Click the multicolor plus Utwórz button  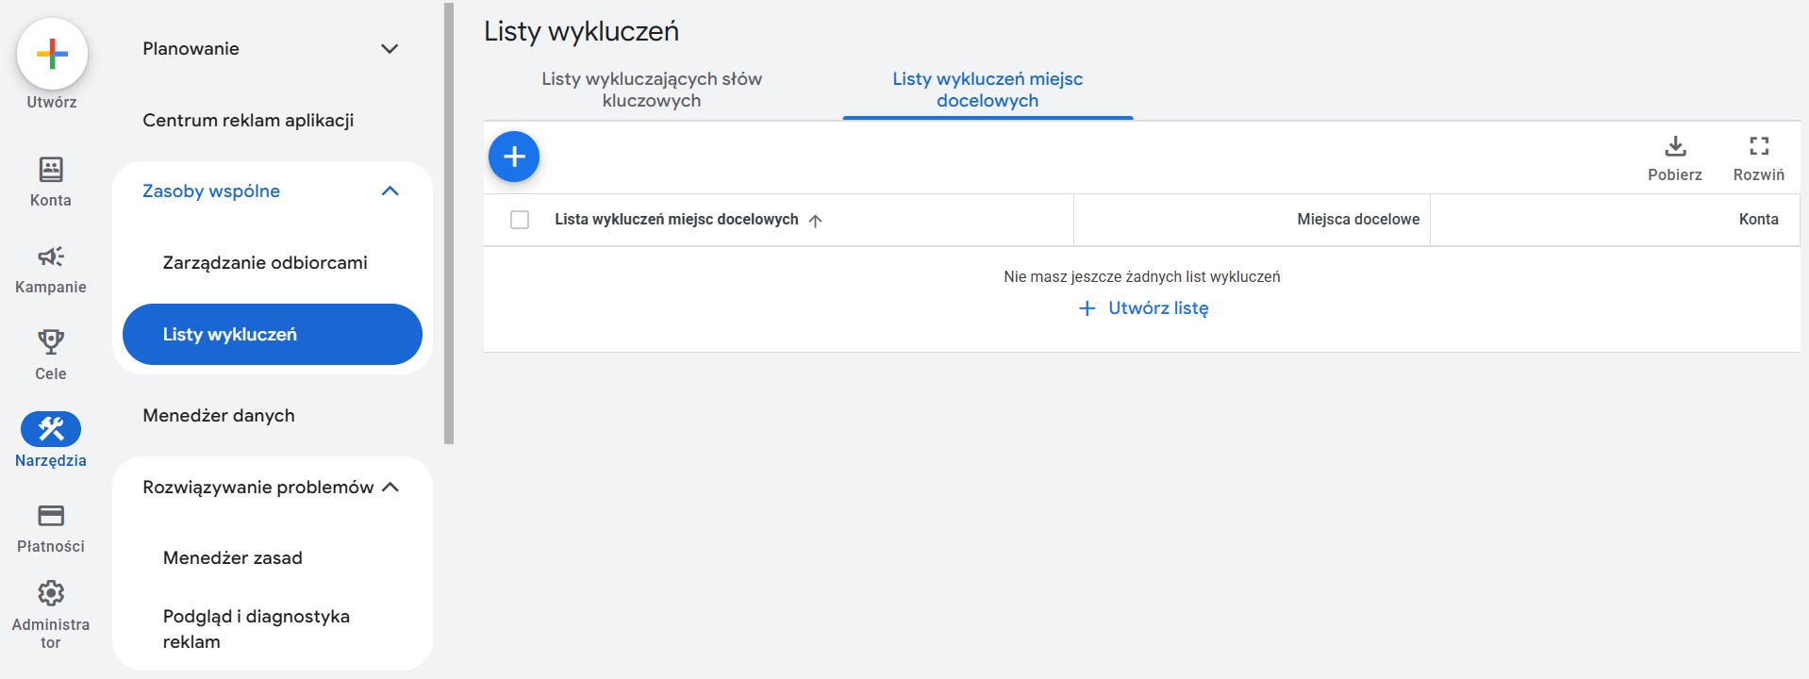click(52, 54)
